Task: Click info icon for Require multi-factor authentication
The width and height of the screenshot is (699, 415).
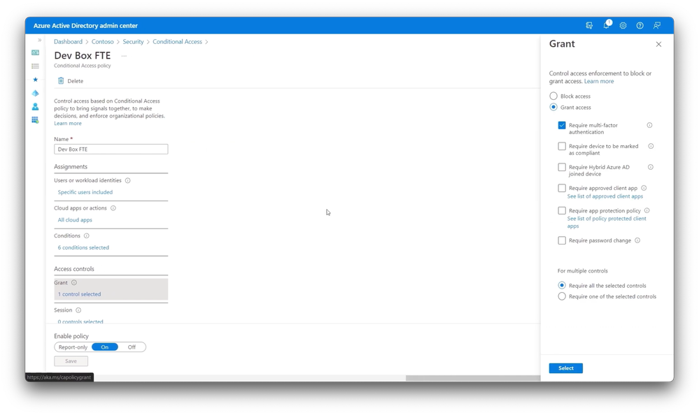Action: (x=649, y=125)
